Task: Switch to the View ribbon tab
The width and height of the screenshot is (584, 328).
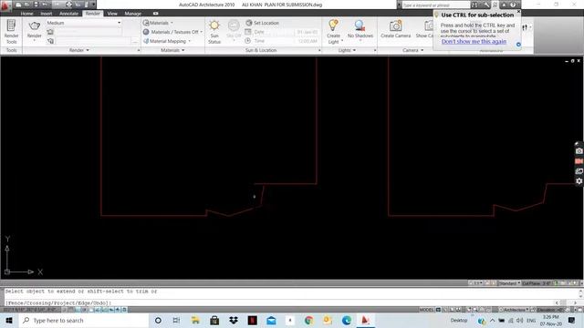Action: 112,14
